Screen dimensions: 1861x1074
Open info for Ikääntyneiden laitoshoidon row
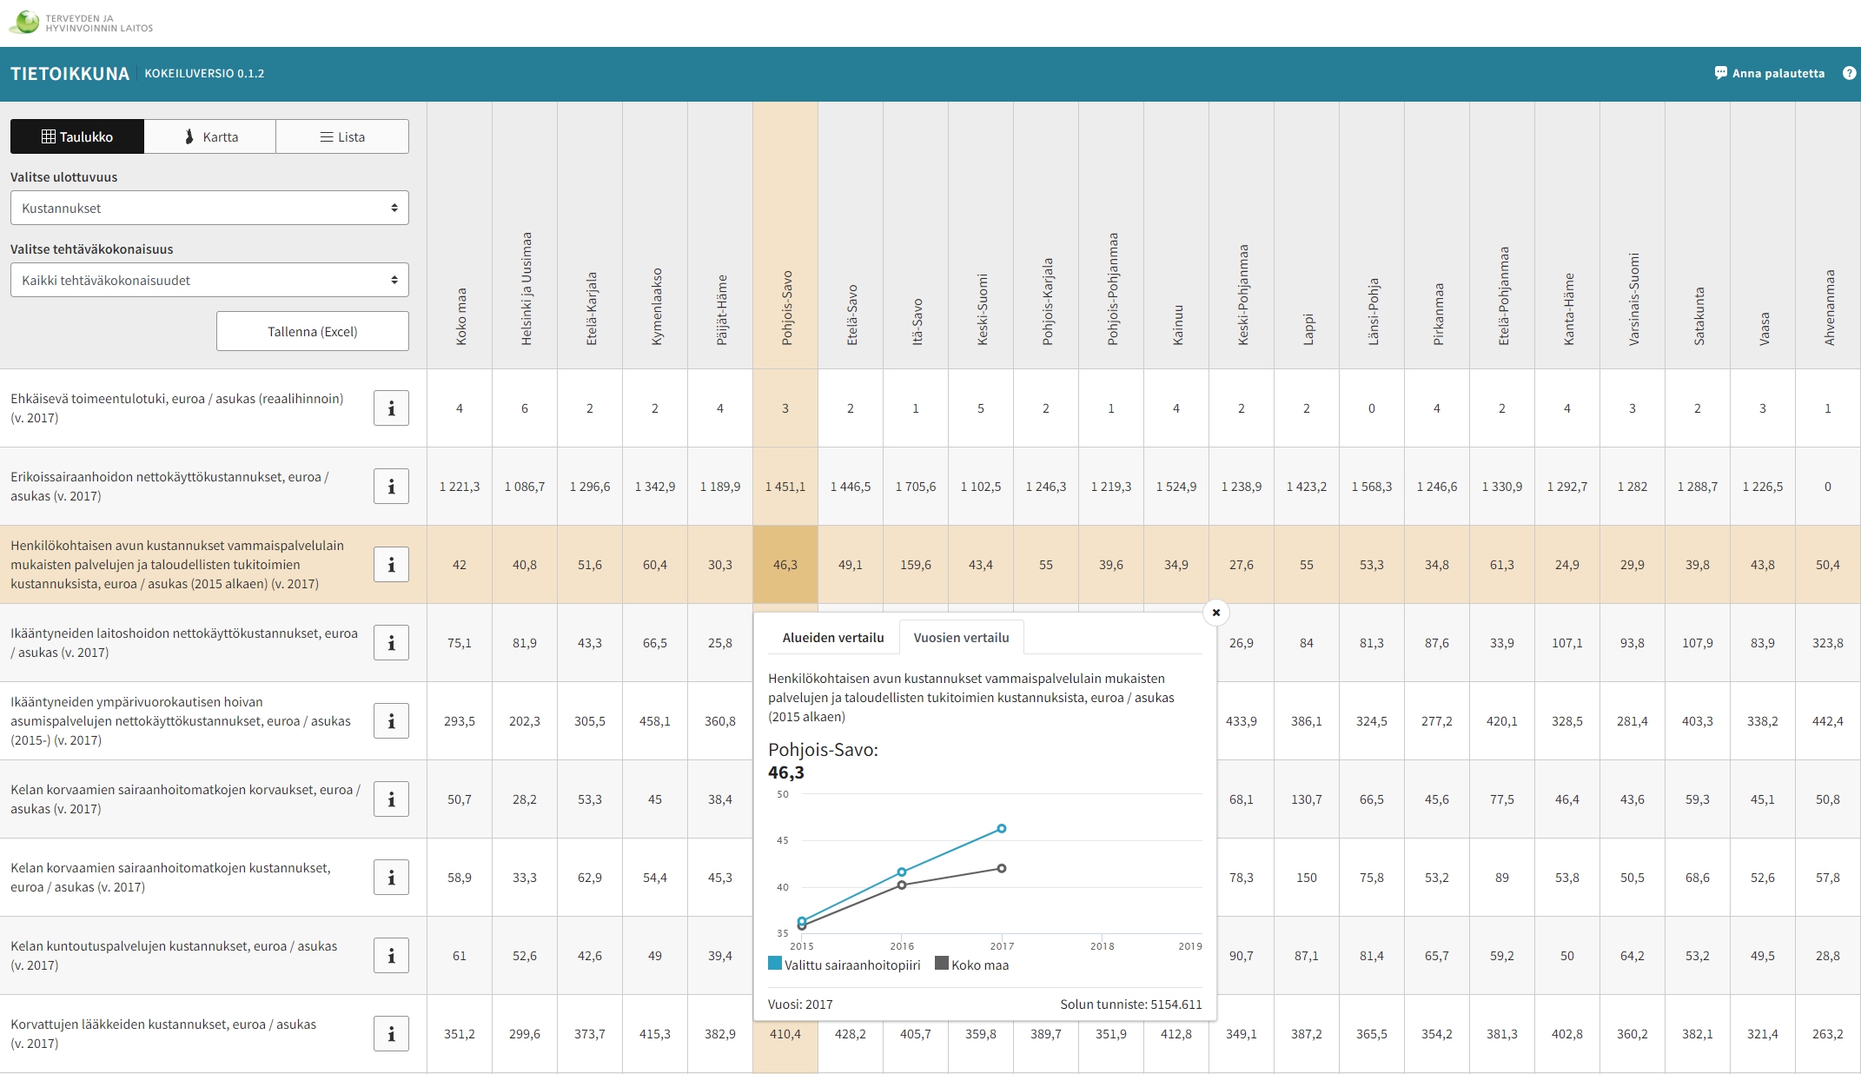click(391, 643)
